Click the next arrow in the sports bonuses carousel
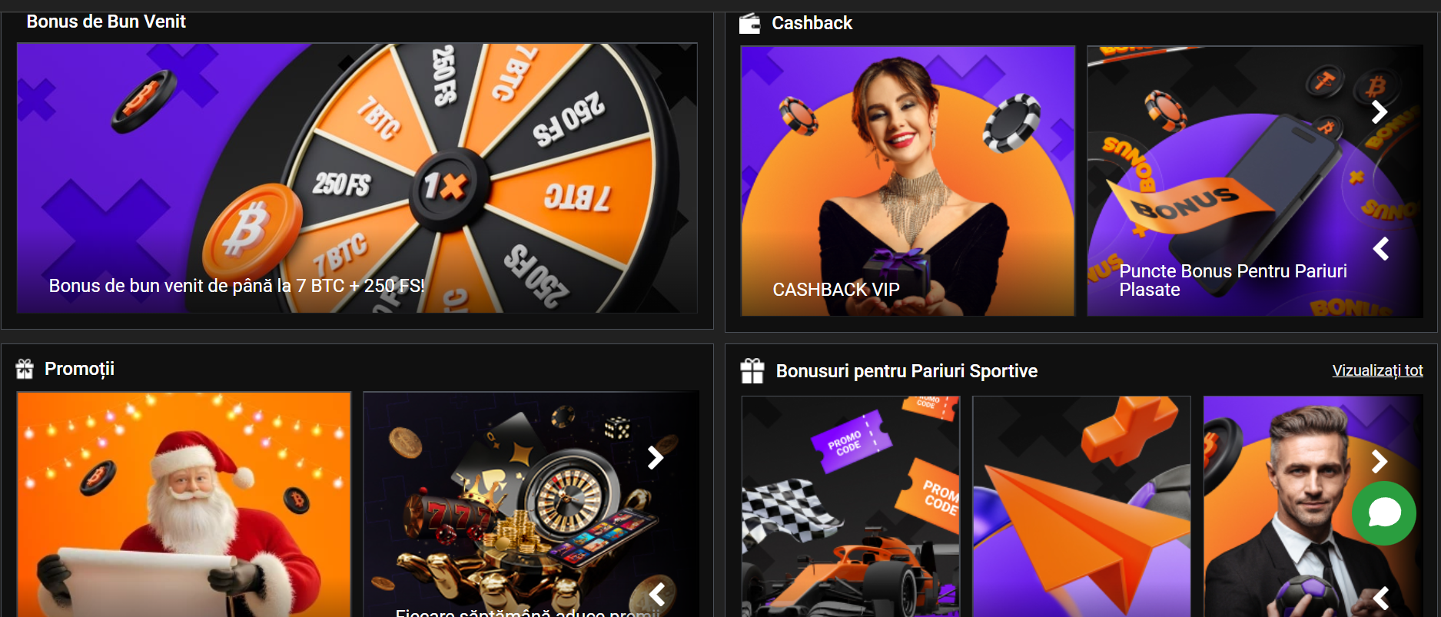Screen dimensions: 1441x617 (1380, 461)
